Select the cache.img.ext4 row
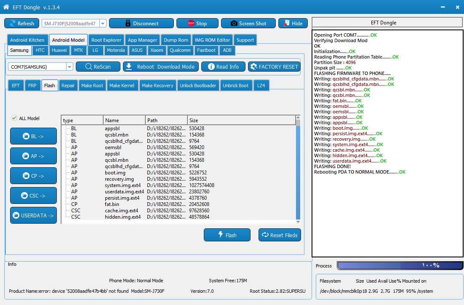Screen dimensions: 464x305 point(179,211)
